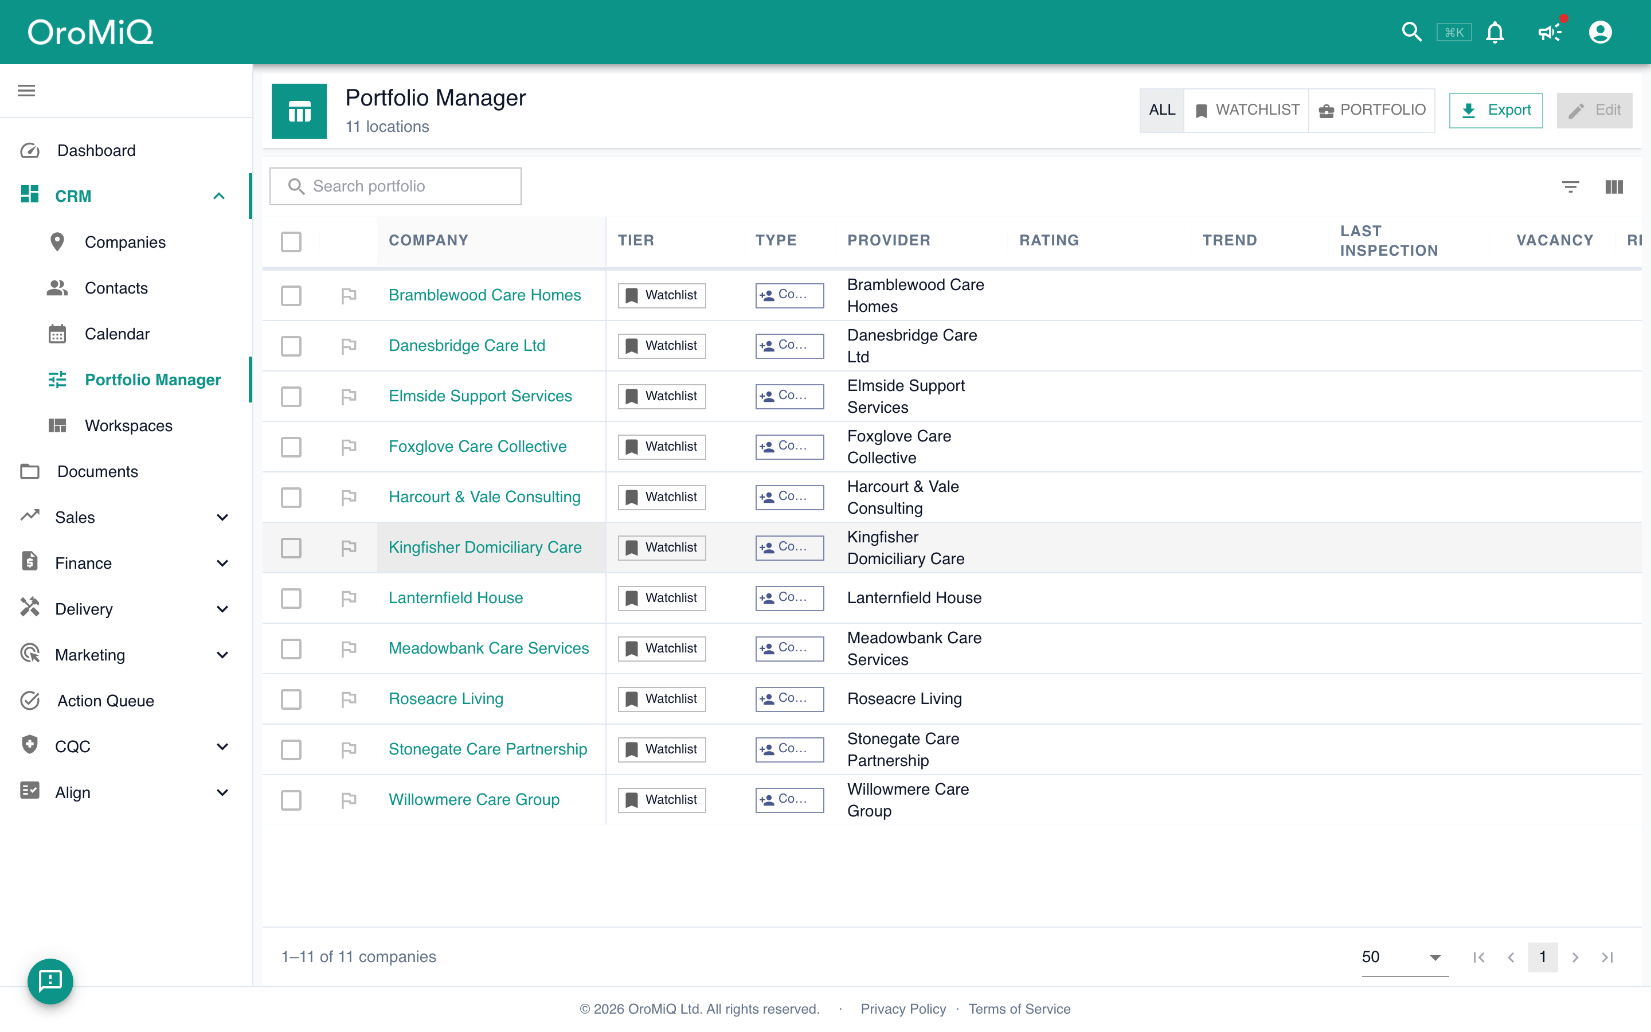Flag the Harcourt & Vale Consulting row

click(x=349, y=498)
